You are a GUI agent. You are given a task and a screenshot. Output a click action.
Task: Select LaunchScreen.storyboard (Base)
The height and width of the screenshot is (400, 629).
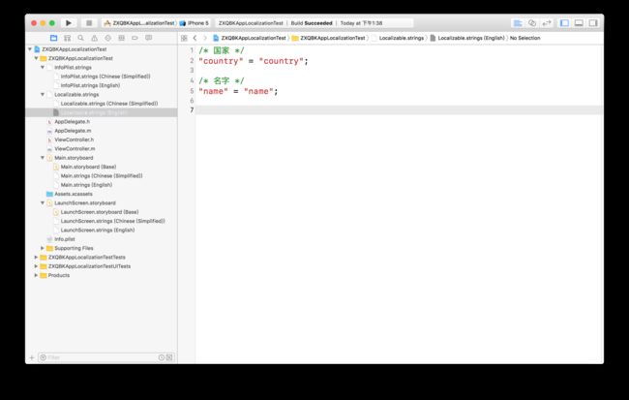[x=100, y=212]
